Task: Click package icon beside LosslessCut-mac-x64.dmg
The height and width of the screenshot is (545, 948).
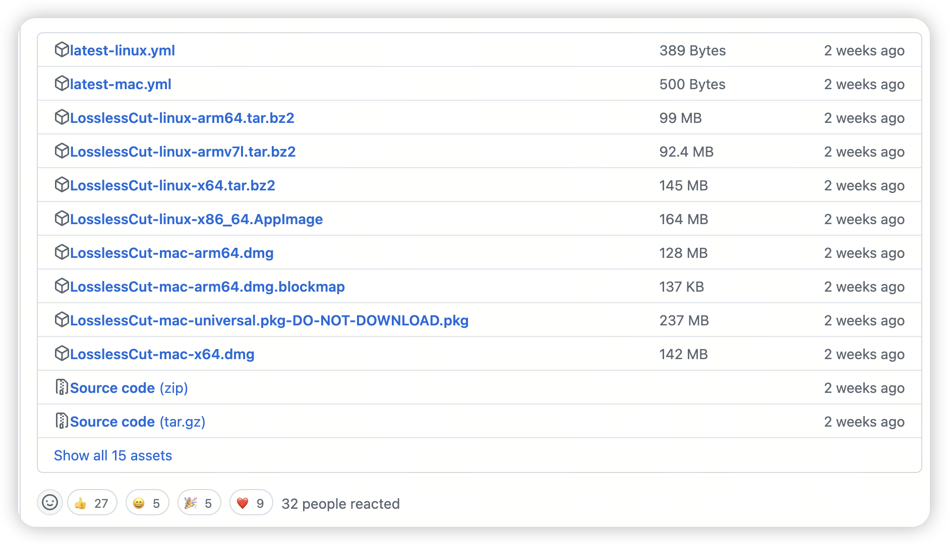Action: coord(62,354)
